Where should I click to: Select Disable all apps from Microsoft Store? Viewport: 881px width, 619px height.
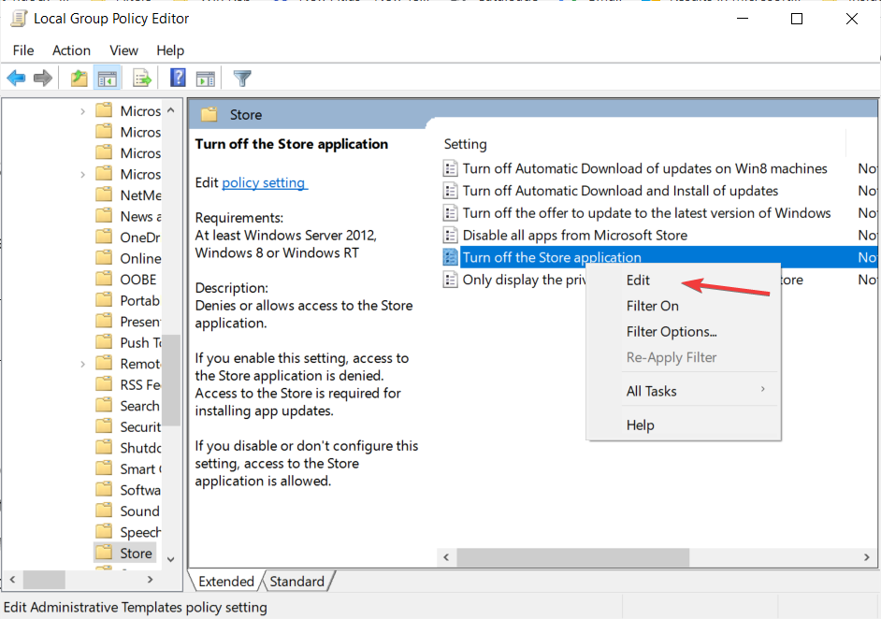coord(575,236)
